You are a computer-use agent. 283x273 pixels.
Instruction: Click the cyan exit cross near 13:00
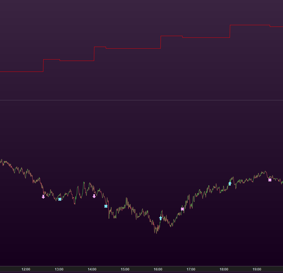click(x=60, y=199)
